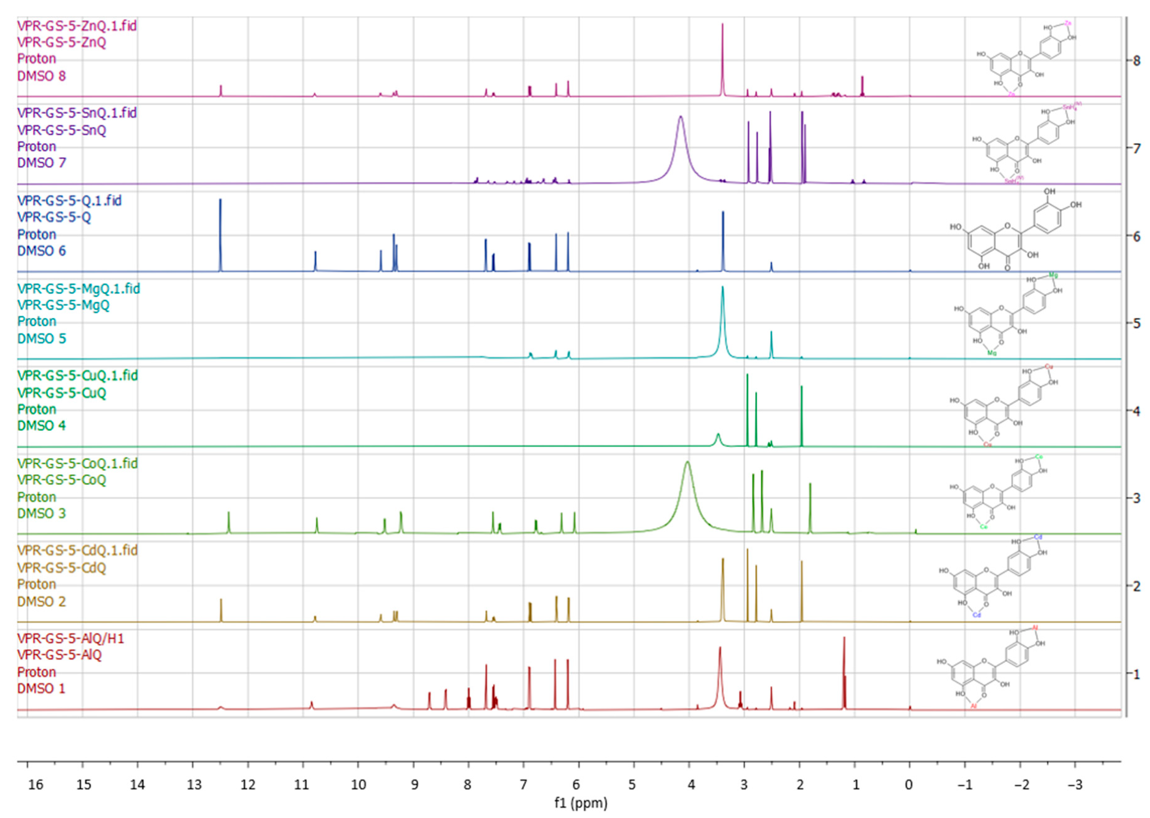This screenshot has height=818, width=1150.
Task: Open the Cu-quercetin structure drawing
Action: 1003,406
